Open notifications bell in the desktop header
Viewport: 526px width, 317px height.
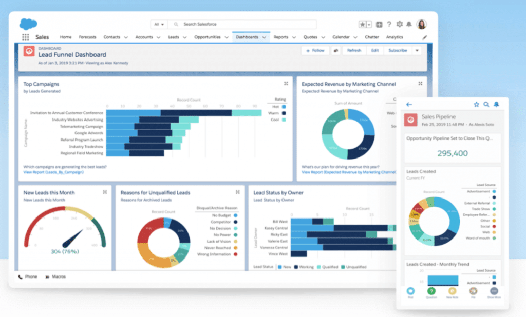click(409, 24)
